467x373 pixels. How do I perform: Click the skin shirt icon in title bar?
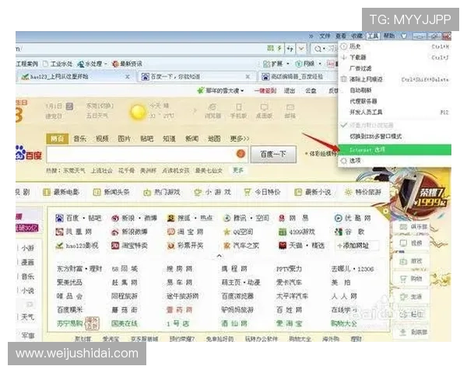(404, 36)
